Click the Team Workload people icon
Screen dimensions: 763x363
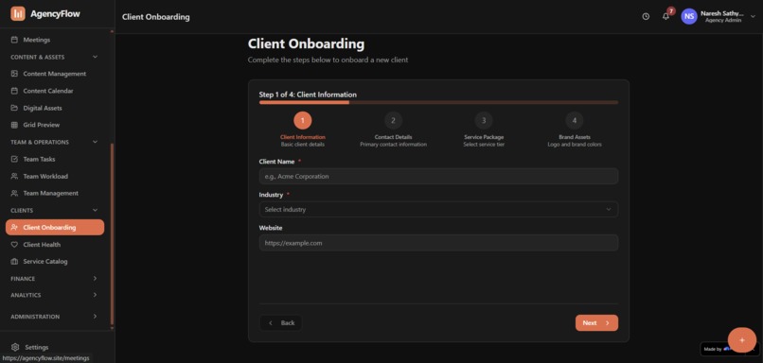click(14, 177)
